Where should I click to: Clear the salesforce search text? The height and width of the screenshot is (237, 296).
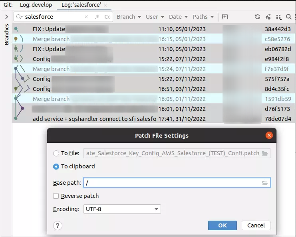(x=86, y=17)
